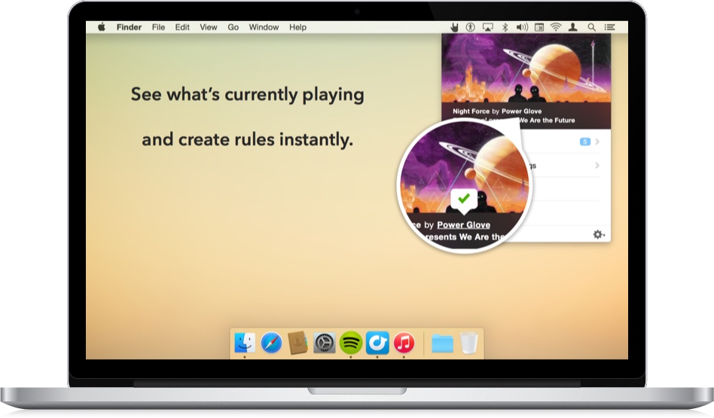Launch Safari from the Dock
The width and height of the screenshot is (714, 418).
tap(271, 343)
